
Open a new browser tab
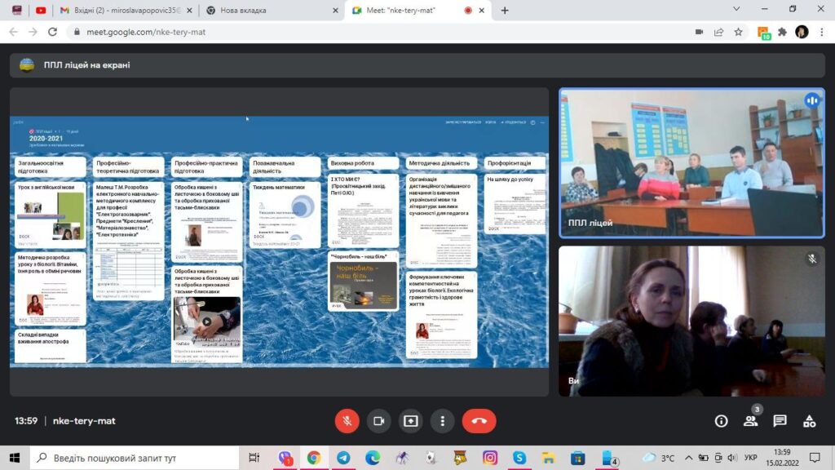click(505, 11)
